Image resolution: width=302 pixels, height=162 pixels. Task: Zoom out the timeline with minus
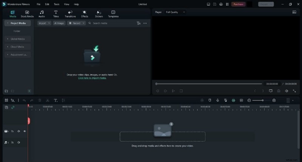249,100
